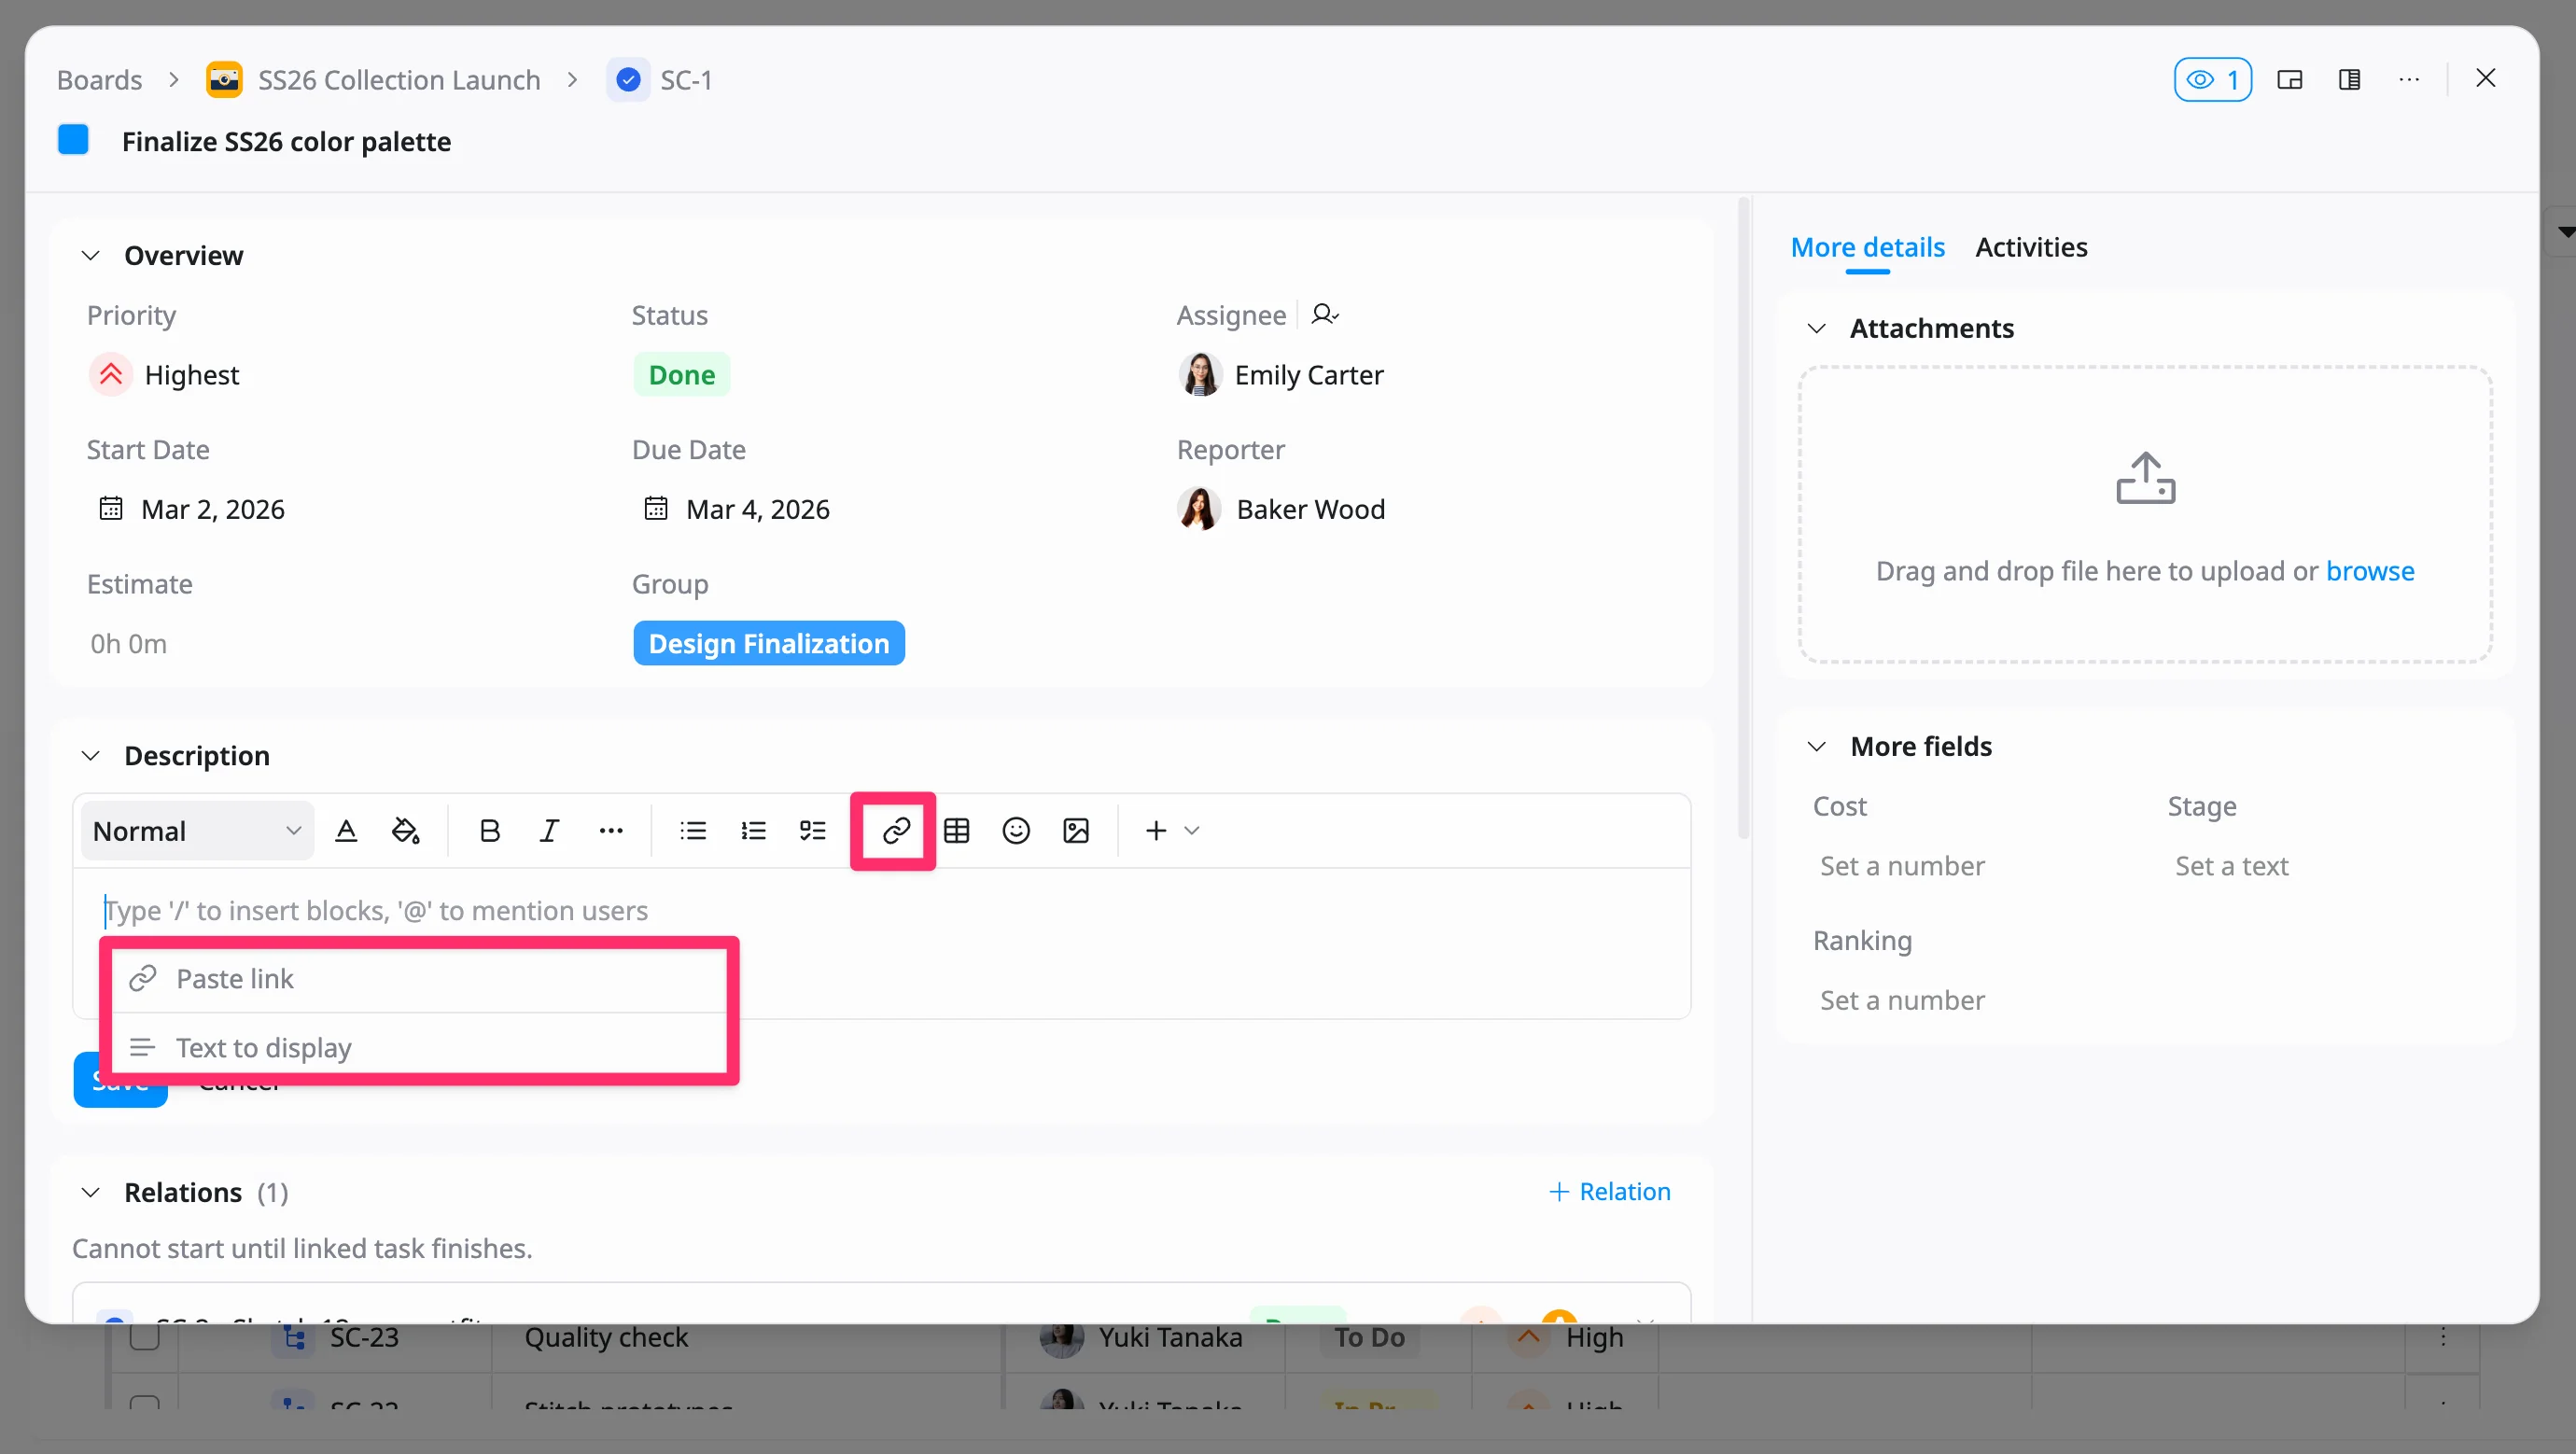The image size is (2576, 1454).
Task: Open the plus insert menu
Action: [x=1171, y=831]
